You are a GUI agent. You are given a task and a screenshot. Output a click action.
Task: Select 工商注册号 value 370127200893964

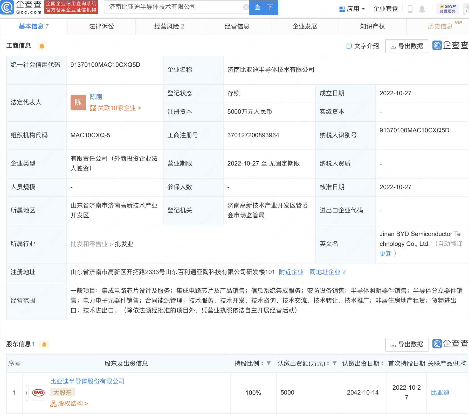click(253, 135)
